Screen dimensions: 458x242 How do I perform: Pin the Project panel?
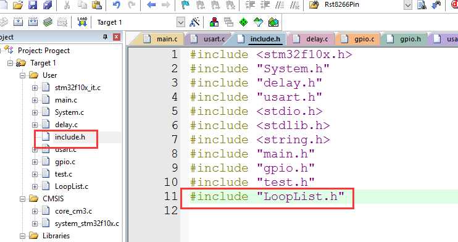[x=105, y=37]
